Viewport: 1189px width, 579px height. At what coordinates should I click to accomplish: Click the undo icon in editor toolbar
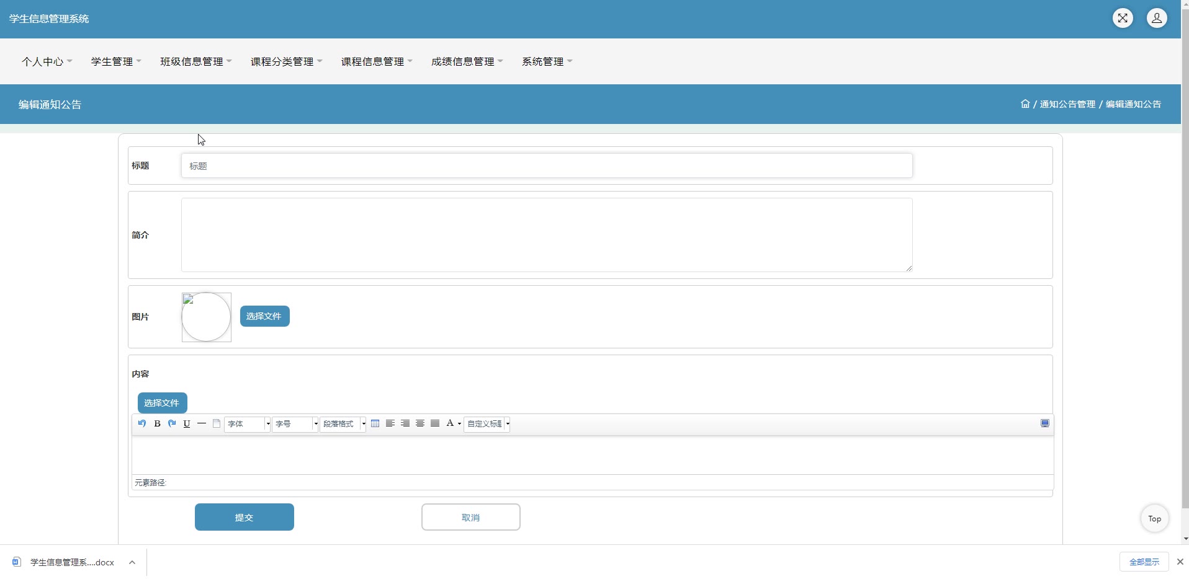142,423
